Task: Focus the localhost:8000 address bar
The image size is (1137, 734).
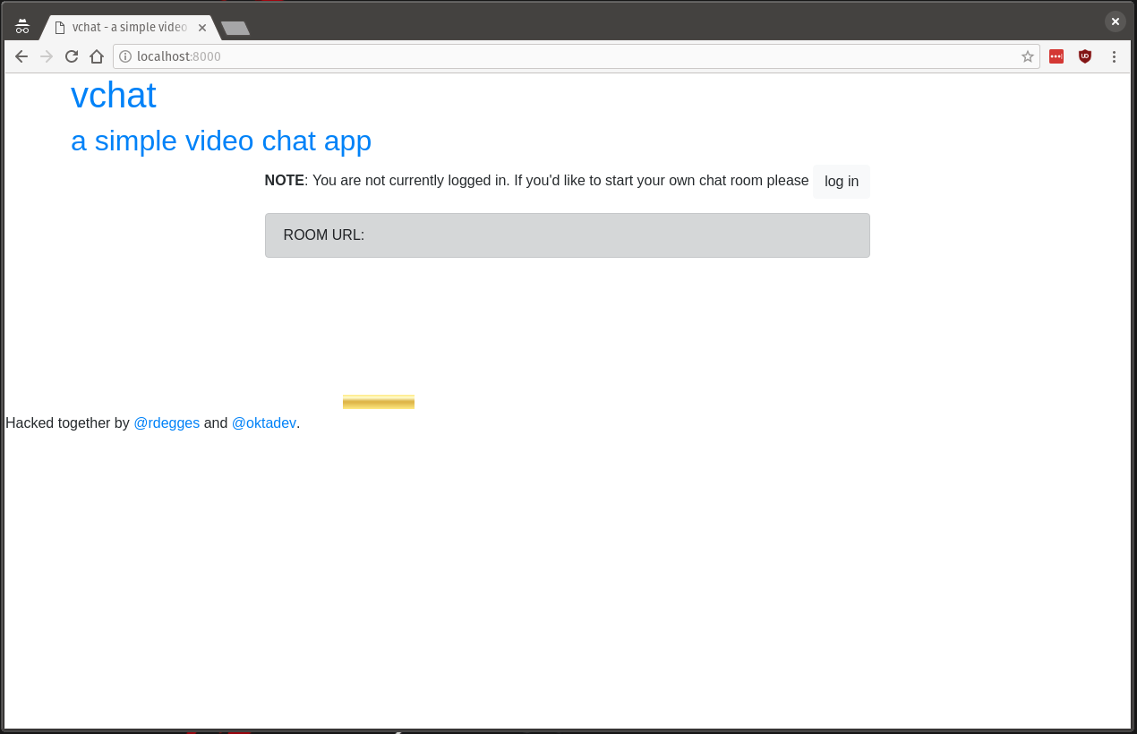Action: pyautogui.click(x=573, y=56)
